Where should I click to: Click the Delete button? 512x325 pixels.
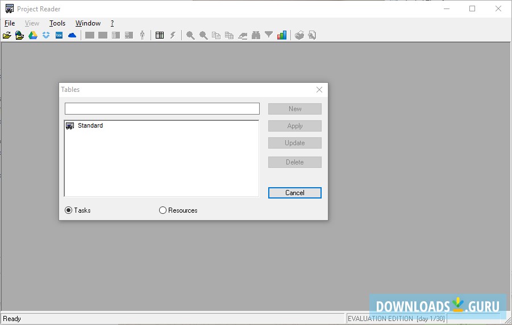[295, 162]
